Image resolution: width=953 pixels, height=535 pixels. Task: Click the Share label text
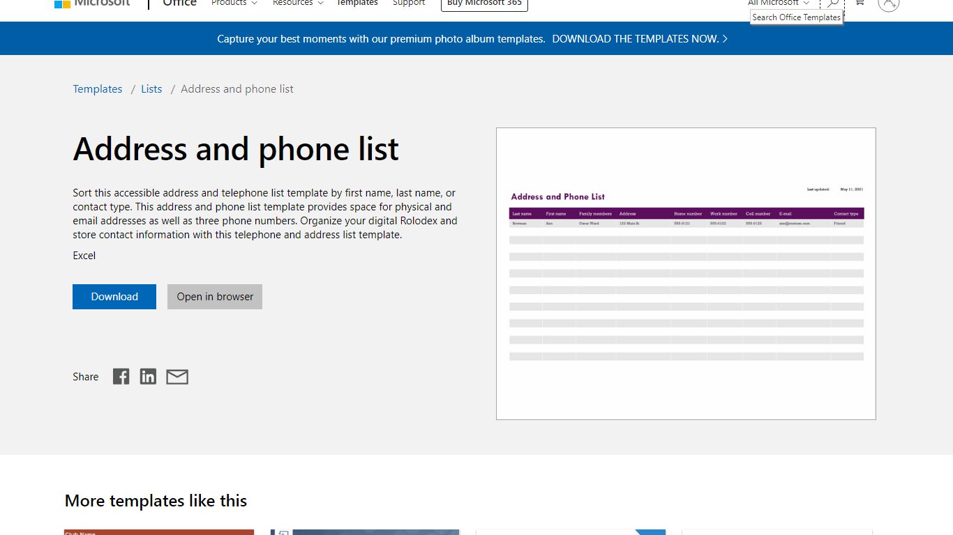[86, 377]
